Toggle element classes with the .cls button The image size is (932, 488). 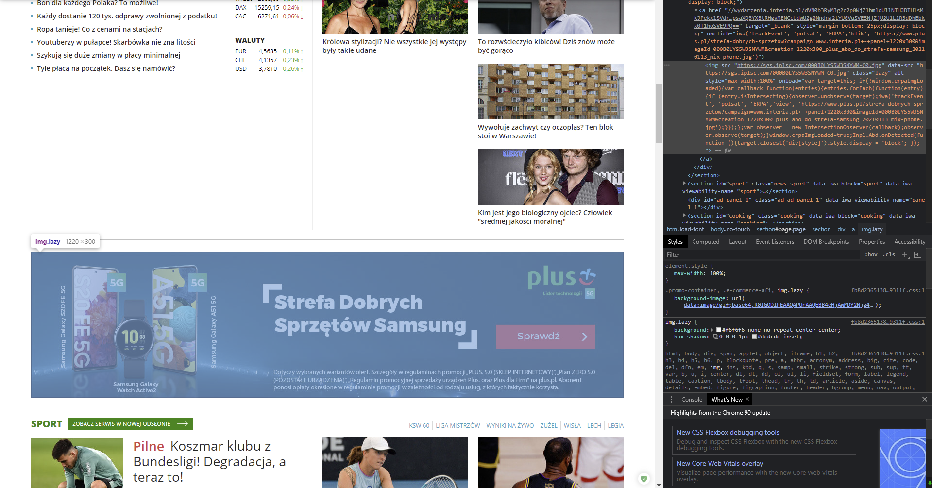click(889, 254)
